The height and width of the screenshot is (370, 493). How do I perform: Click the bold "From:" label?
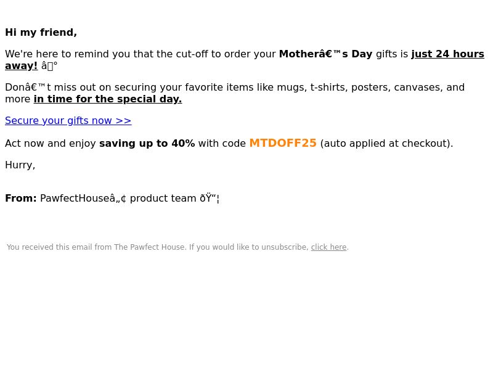pyautogui.click(x=21, y=199)
